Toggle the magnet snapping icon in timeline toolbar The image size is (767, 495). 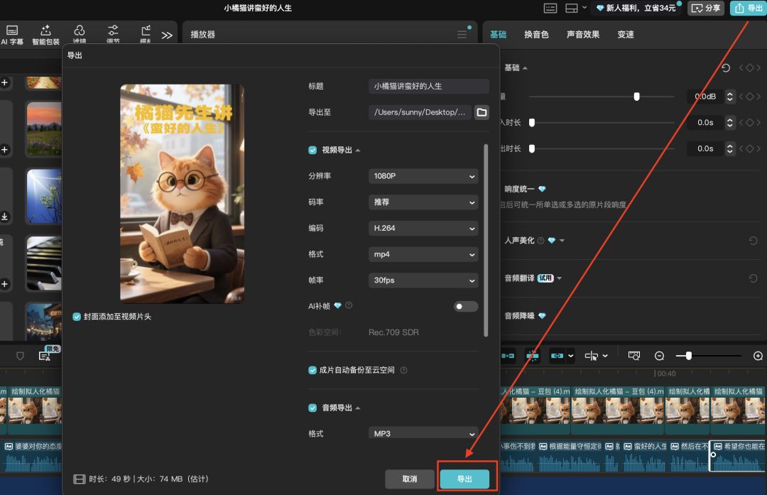(532, 355)
